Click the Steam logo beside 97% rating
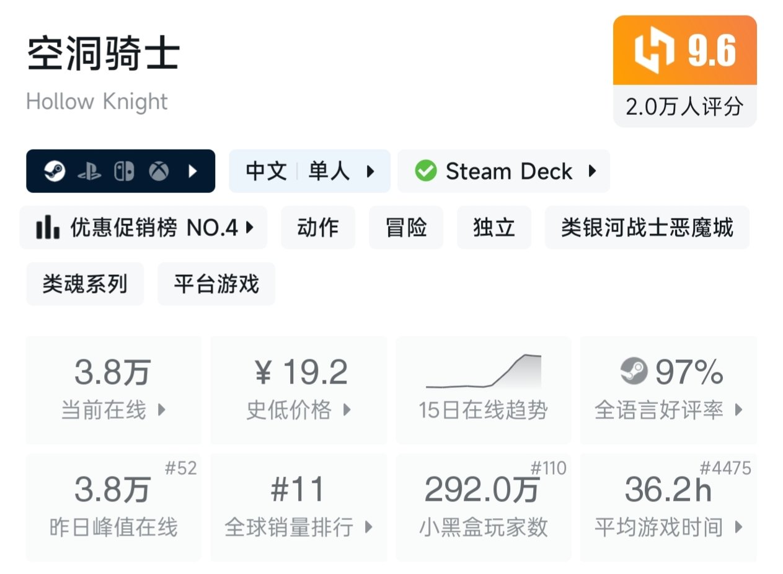Screen dimensions: 783x574 coord(634,372)
